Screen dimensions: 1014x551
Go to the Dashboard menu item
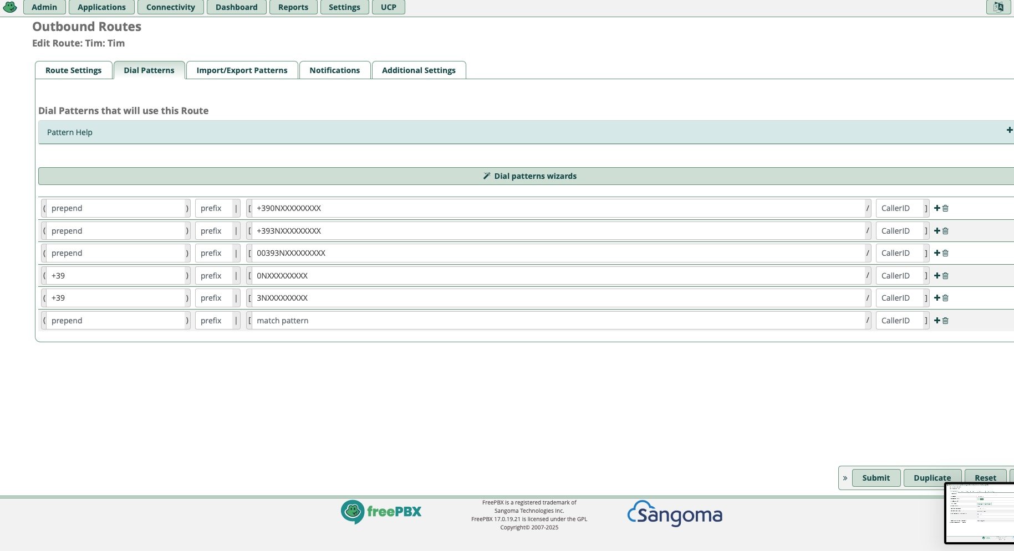(237, 7)
